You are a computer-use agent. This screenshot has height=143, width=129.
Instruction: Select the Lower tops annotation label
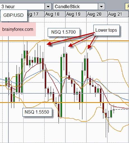tap(107, 30)
